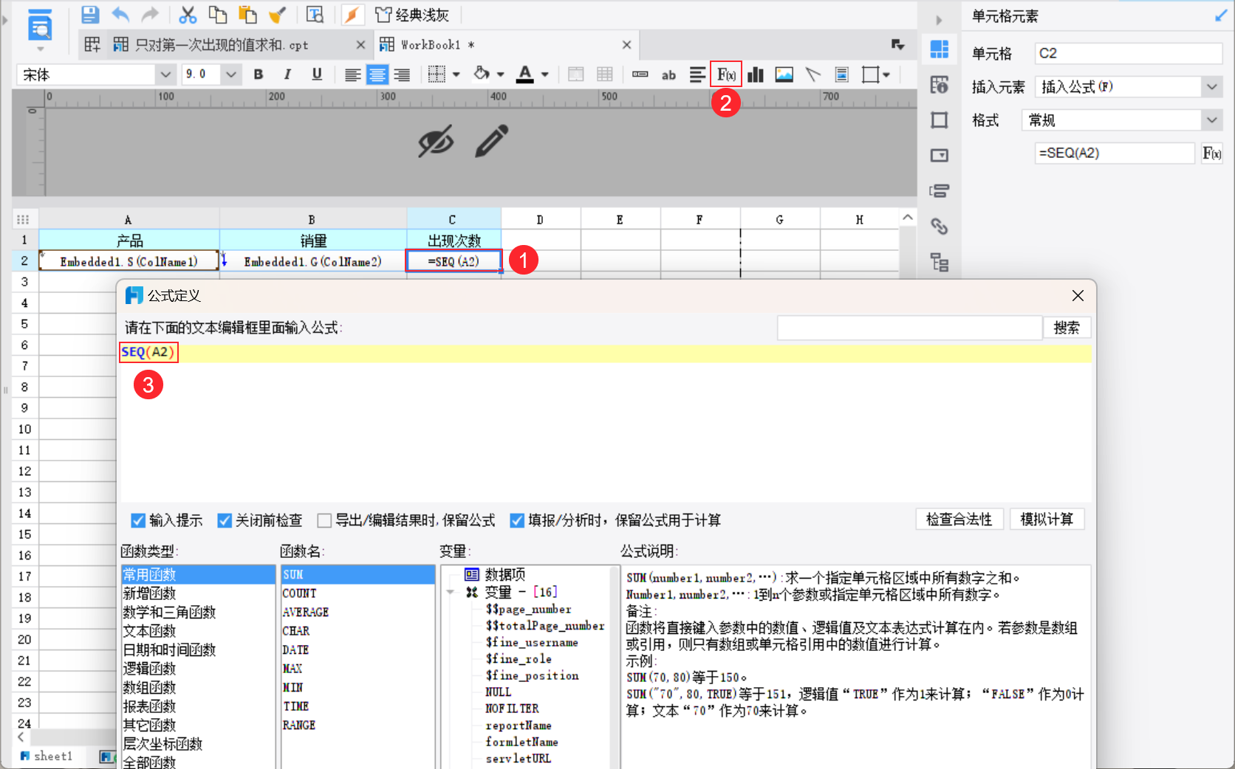Undo the last action
The height and width of the screenshot is (769, 1235).
(120, 15)
